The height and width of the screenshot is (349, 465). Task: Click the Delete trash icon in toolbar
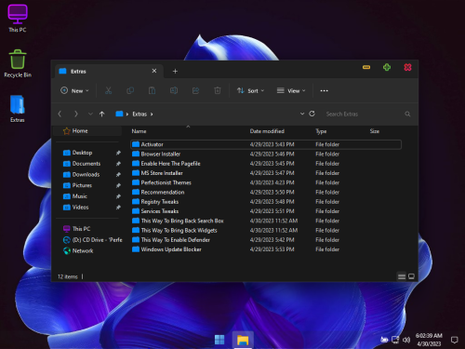[x=218, y=90]
